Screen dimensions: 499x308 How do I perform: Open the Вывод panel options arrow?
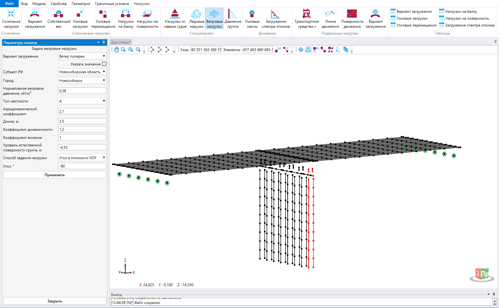pyautogui.click(x=488, y=294)
